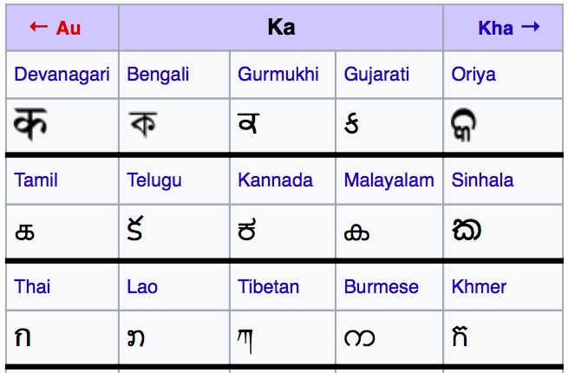Click the Ka table header title
This screenshot has width=568, height=373.
tap(281, 27)
